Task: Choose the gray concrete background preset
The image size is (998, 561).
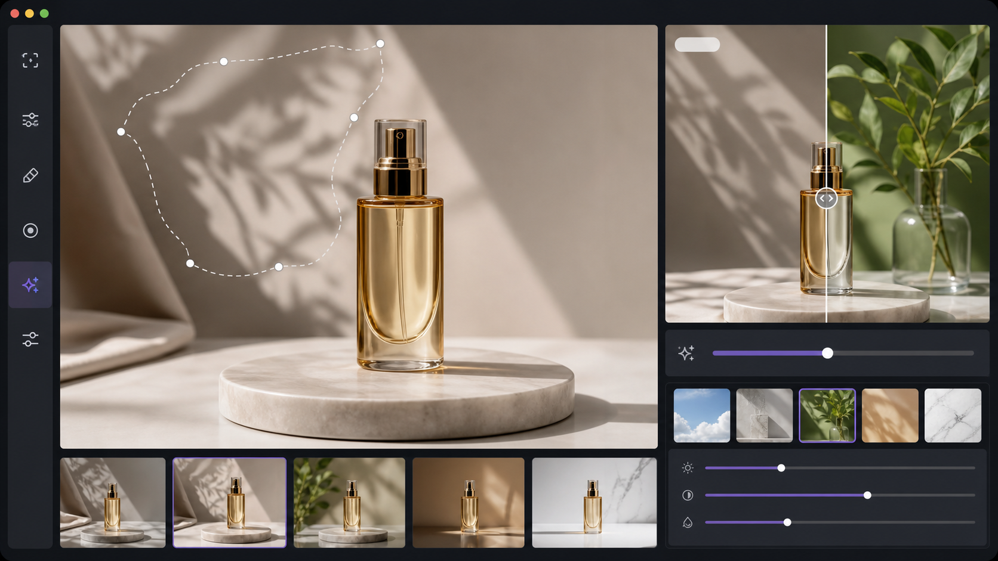Action: point(765,416)
